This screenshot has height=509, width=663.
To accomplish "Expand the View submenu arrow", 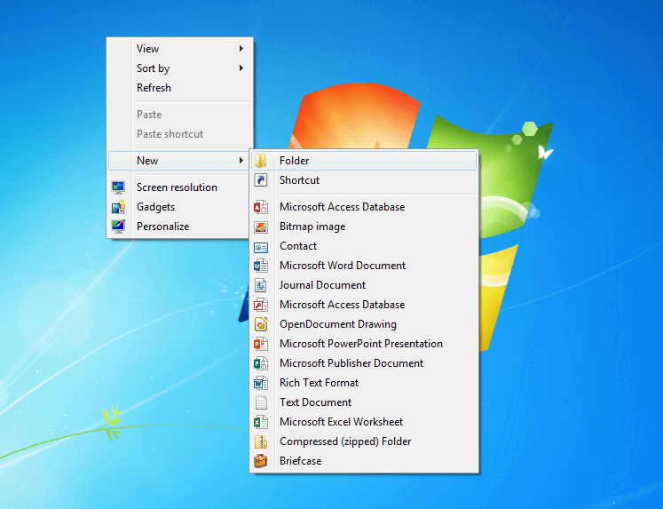I will (x=241, y=49).
